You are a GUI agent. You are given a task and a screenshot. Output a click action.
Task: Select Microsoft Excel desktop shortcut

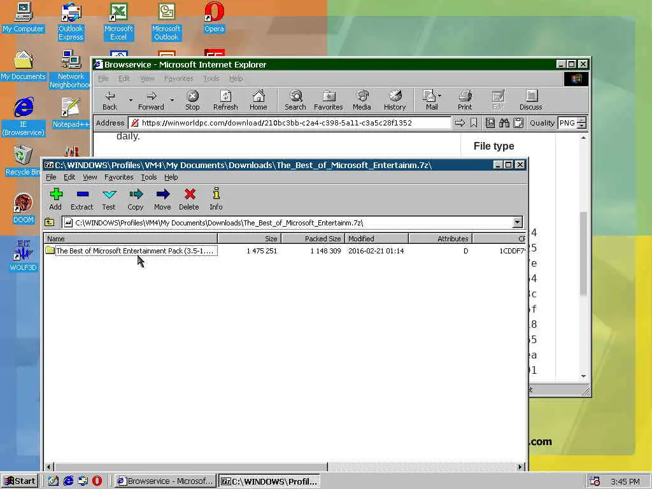coord(118,22)
